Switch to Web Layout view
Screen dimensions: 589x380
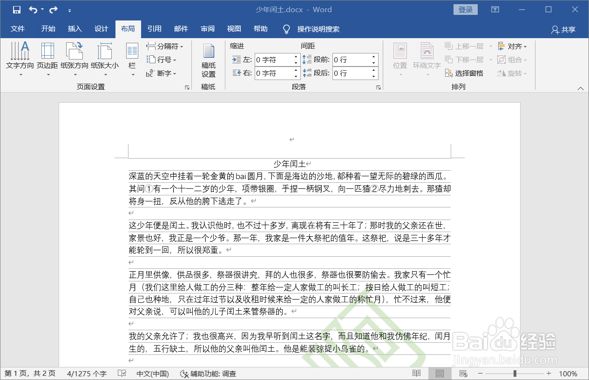pos(463,373)
